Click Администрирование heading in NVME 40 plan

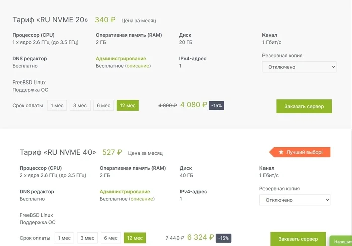tap(125, 192)
